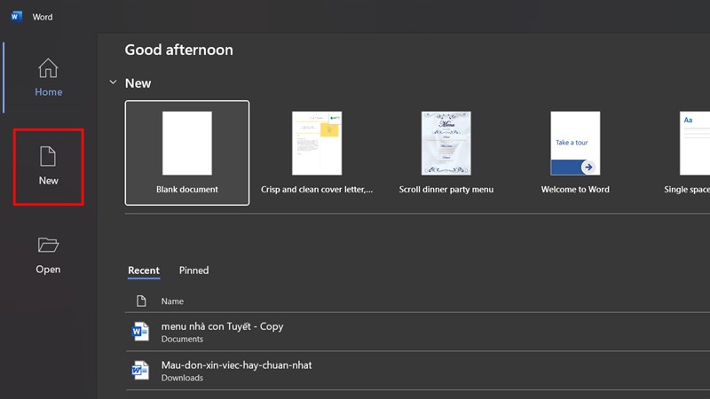The image size is (710, 399).
Task: Click 'Documents' location under menu nhà file
Action: pyautogui.click(x=182, y=339)
